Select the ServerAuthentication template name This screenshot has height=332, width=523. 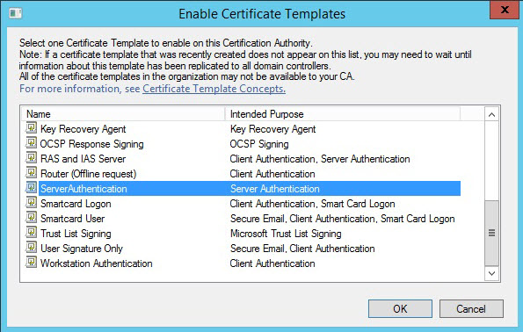tap(84, 189)
